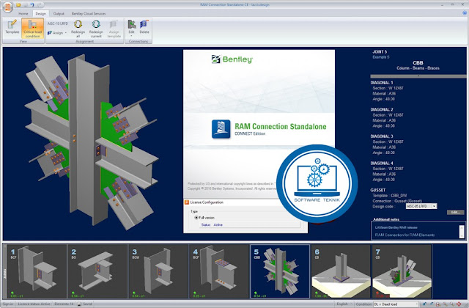The width and height of the screenshot is (469, 308).
Task: Click the DIAGONAL 2 heading in properties panel
Action: click(x=382, y=109)
